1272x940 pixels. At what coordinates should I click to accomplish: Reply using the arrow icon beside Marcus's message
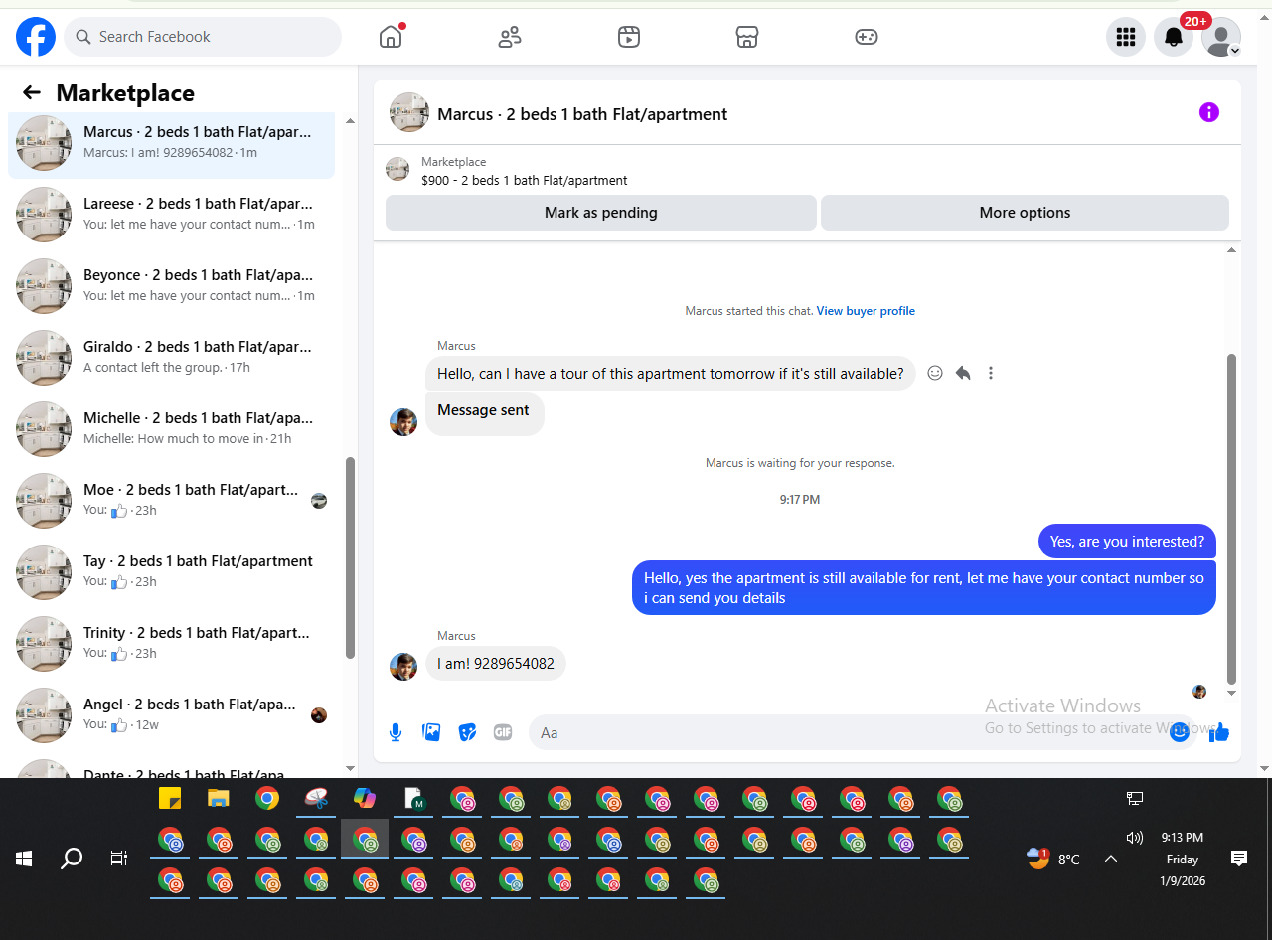pyautogui.click(x=963, y=373)
